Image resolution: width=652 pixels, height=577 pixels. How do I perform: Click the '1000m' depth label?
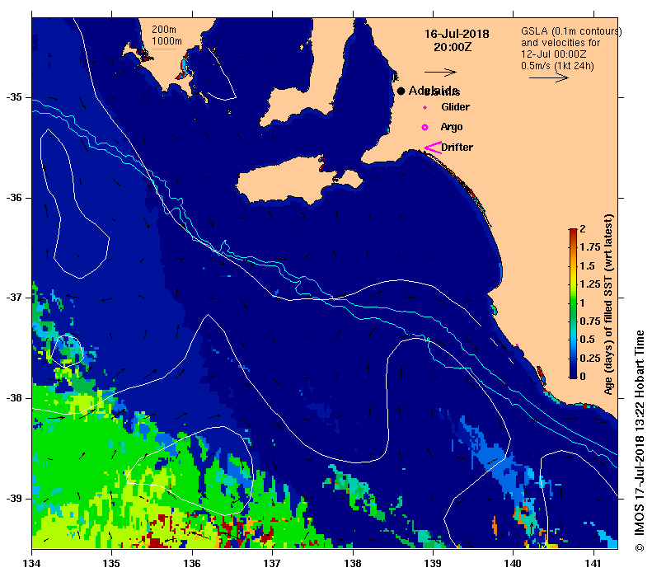pos(167,41)
